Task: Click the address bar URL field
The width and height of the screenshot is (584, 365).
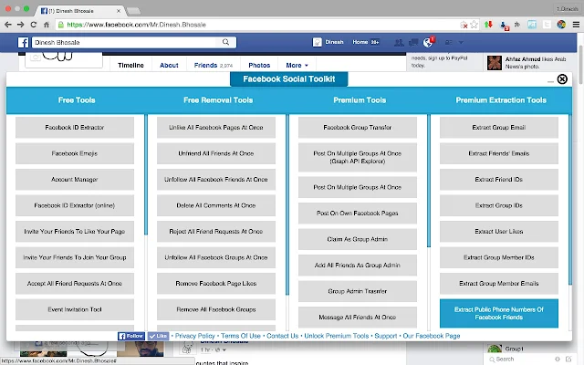Action: coord(257,25)
